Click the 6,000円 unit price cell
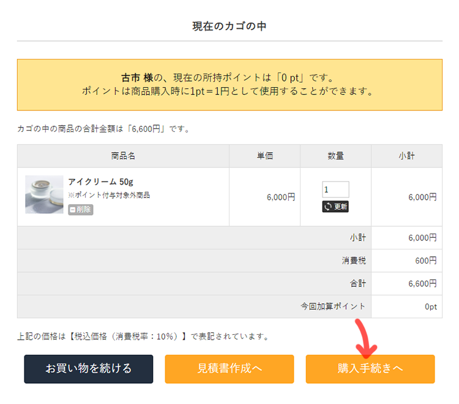 281,197
